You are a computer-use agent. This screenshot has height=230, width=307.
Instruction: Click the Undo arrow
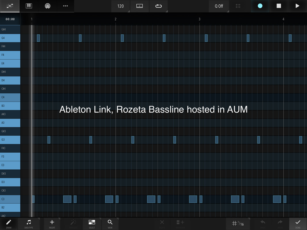(x=263, y=224)
